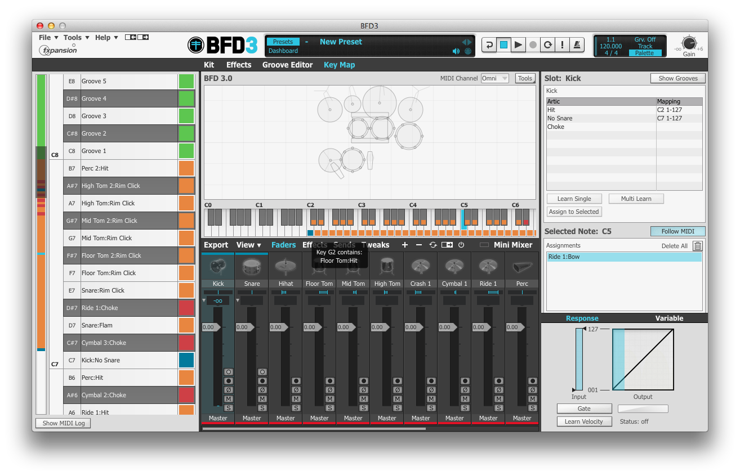Image resolution: width=740 pixels, height=476 pixels.
Task: Switch to the Kit tab
Action: point(209,65)
